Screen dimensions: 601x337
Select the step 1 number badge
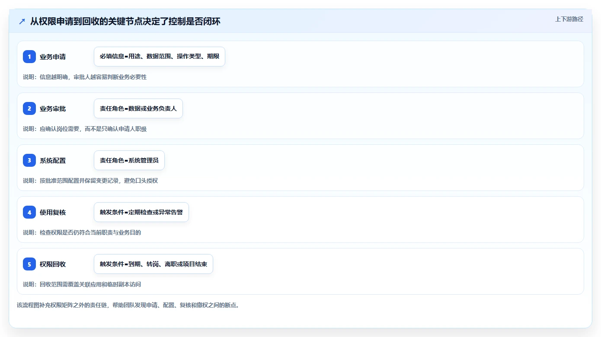pos(29,57)
